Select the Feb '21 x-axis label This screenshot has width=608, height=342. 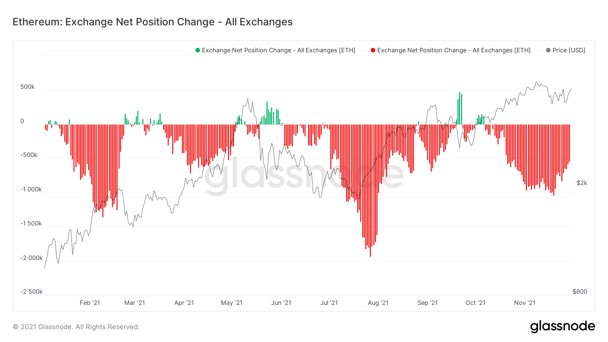pyautogui.click(x=90, y=303)
